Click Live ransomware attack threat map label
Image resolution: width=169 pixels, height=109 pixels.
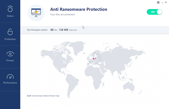[x=43, y=96]
